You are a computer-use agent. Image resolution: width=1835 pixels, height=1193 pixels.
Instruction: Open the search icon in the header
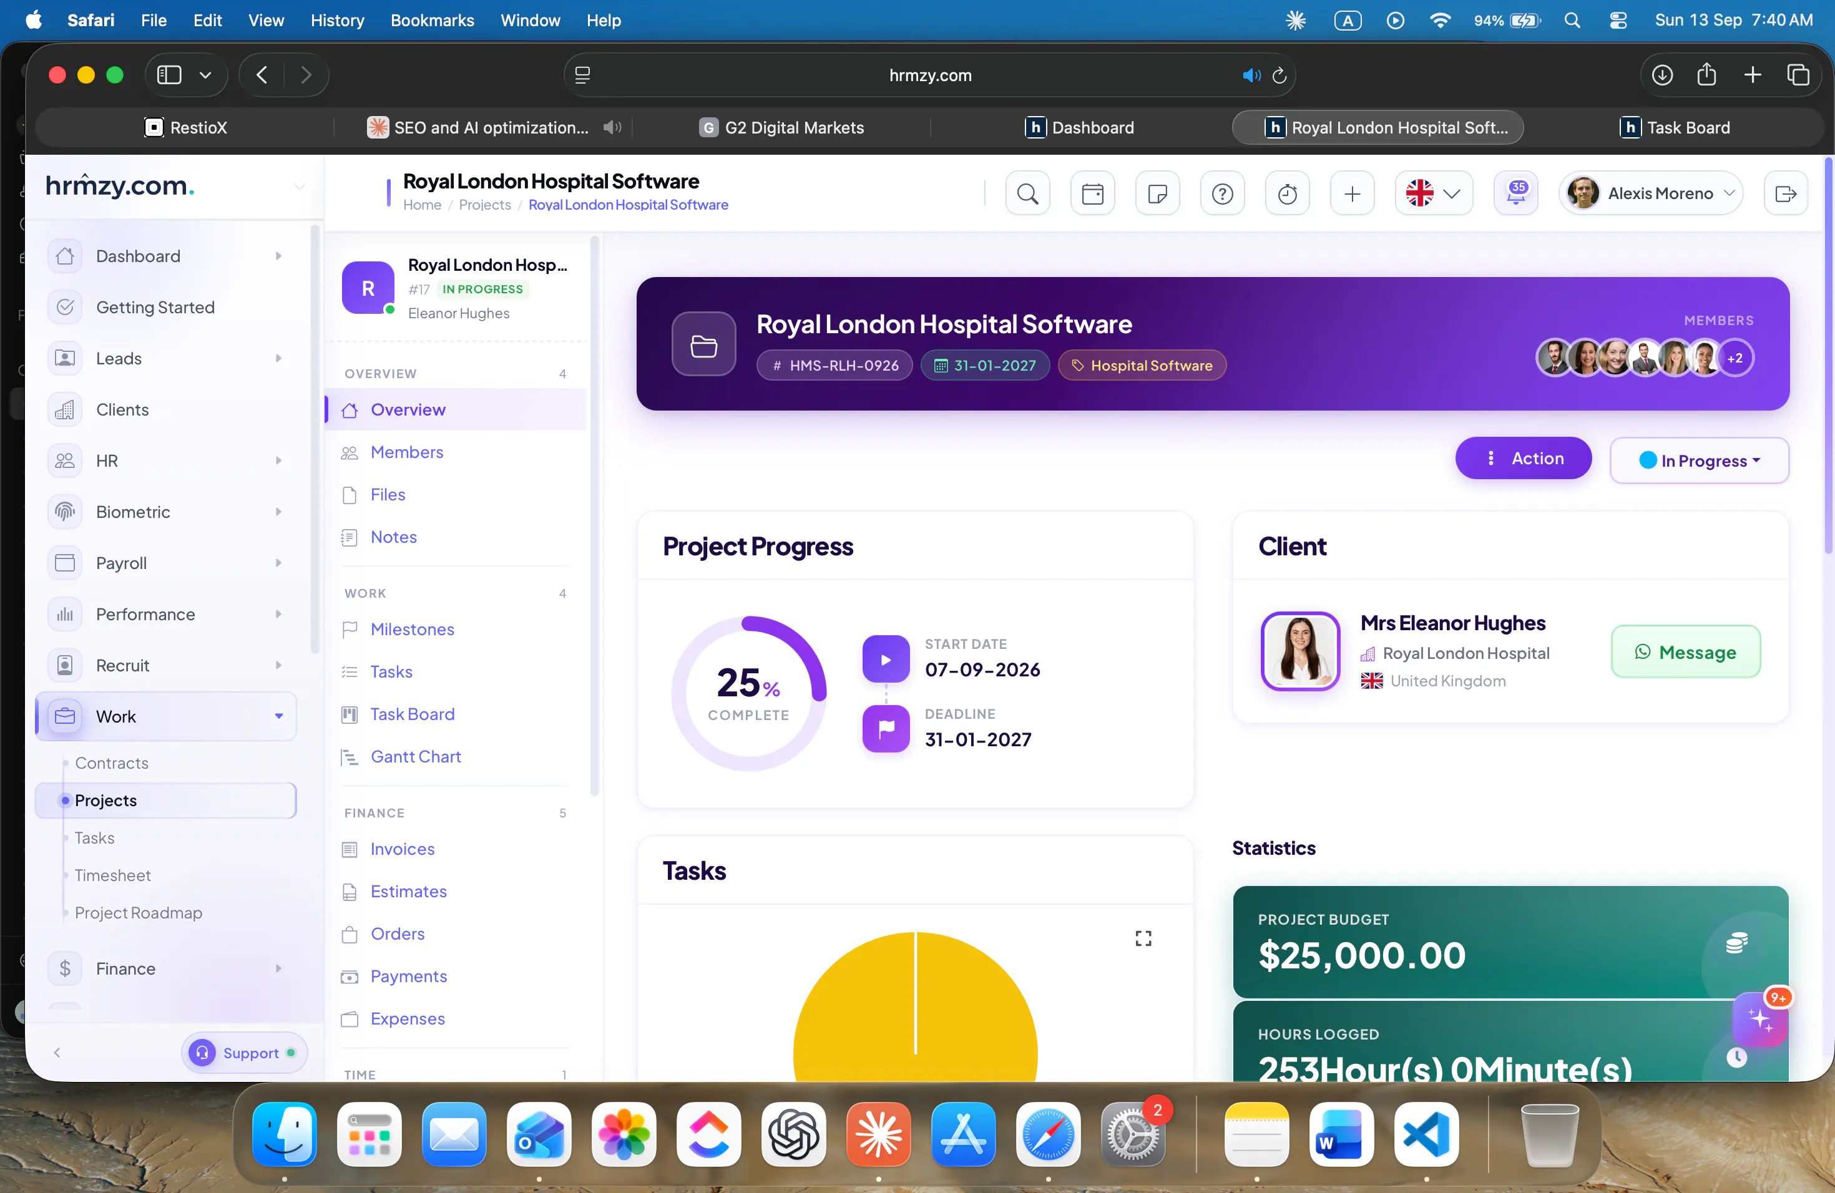point(1028,193)
